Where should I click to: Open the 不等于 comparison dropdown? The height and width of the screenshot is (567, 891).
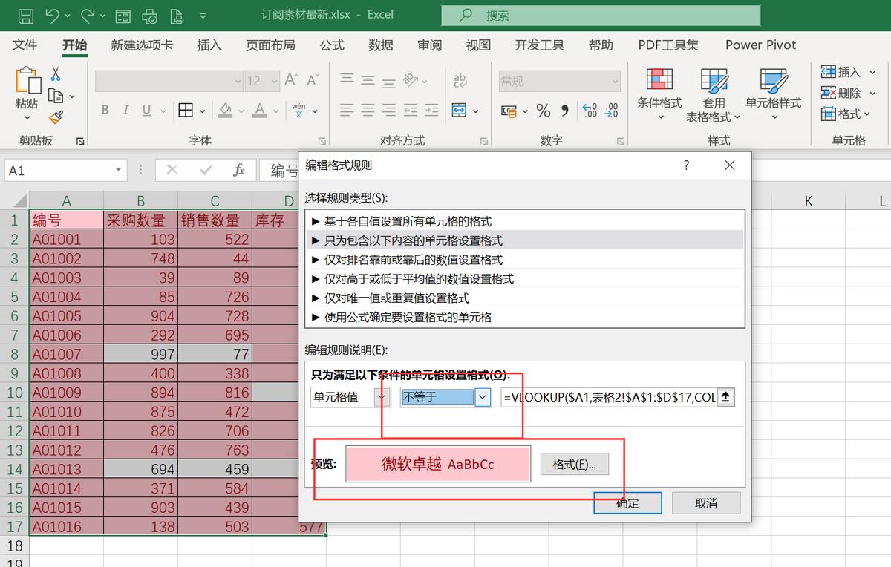click(x=481, y=397)
